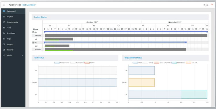Click the document icon beside vb project
The height and width of the screenshot is (109, 216).
coord(33,42)
